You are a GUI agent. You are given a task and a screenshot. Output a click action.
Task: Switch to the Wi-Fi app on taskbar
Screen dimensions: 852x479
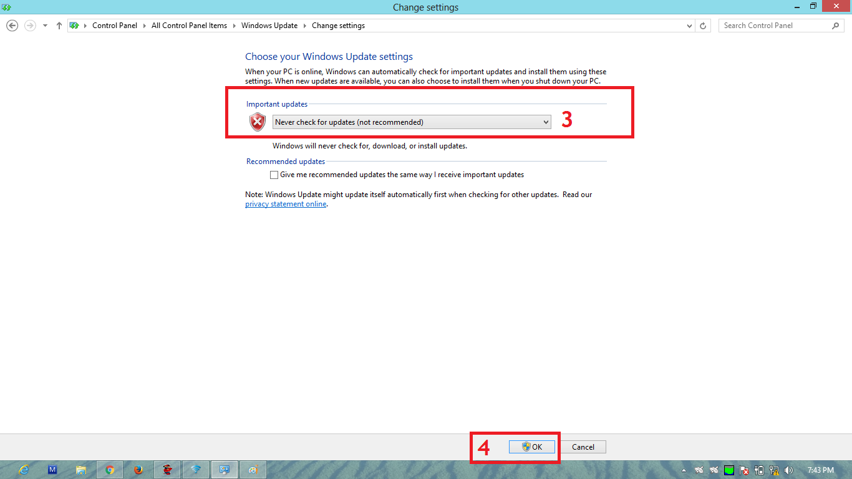196,470
